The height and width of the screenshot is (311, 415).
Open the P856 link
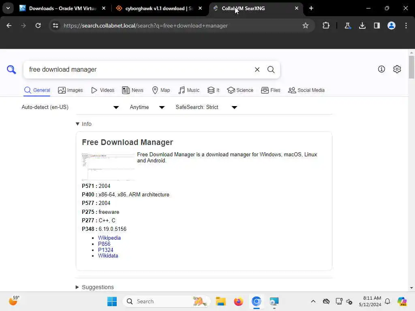pyautogui.click(x=104, y=244)
